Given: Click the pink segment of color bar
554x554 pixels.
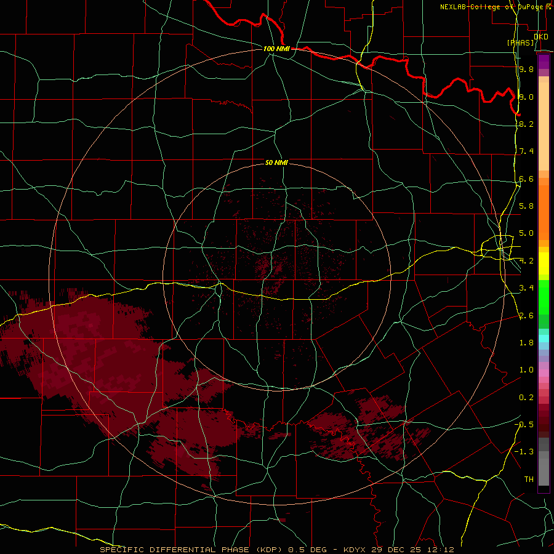Looking at the screenshot, I should coord(544,373).
